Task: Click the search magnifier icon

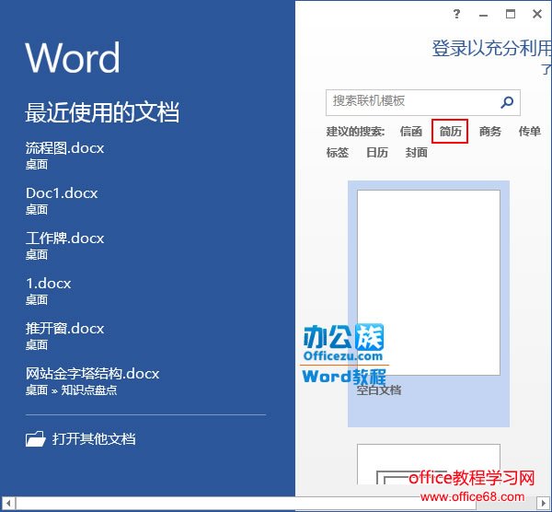Action: [x=506, y=102]
